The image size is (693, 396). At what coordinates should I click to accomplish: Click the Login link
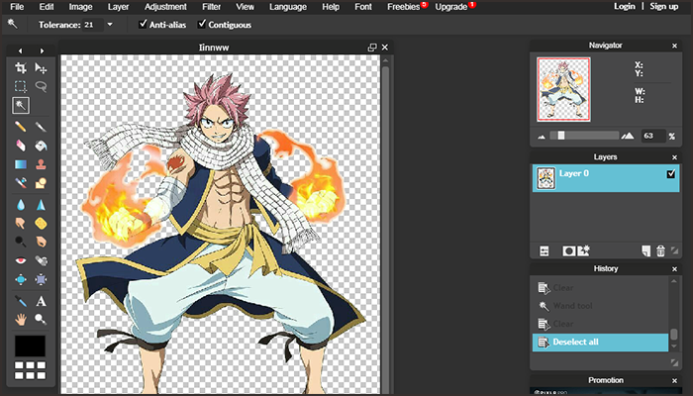pos(624,6)
